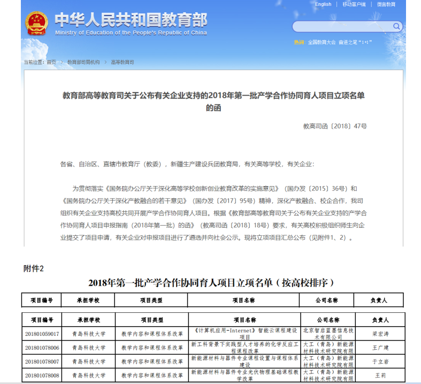This screenshot has width=421, height=384.
Task: Click inside the search text box
Action: click(x=342, y=26)
